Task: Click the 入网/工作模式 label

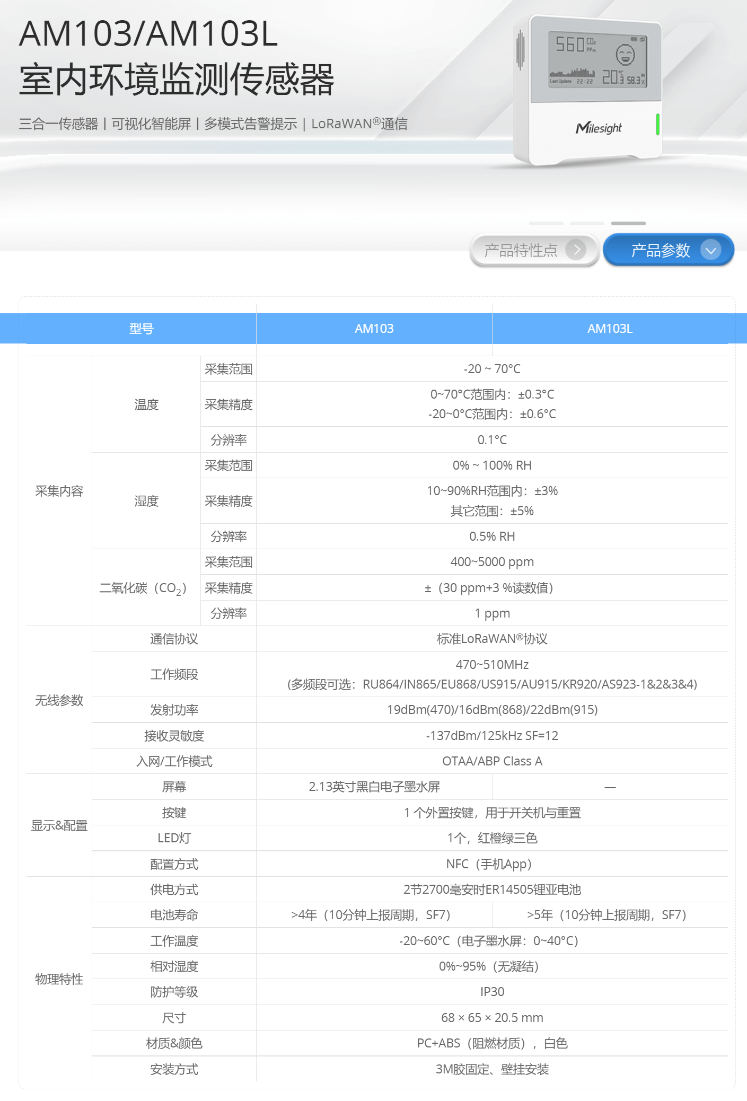Action: 174,761
